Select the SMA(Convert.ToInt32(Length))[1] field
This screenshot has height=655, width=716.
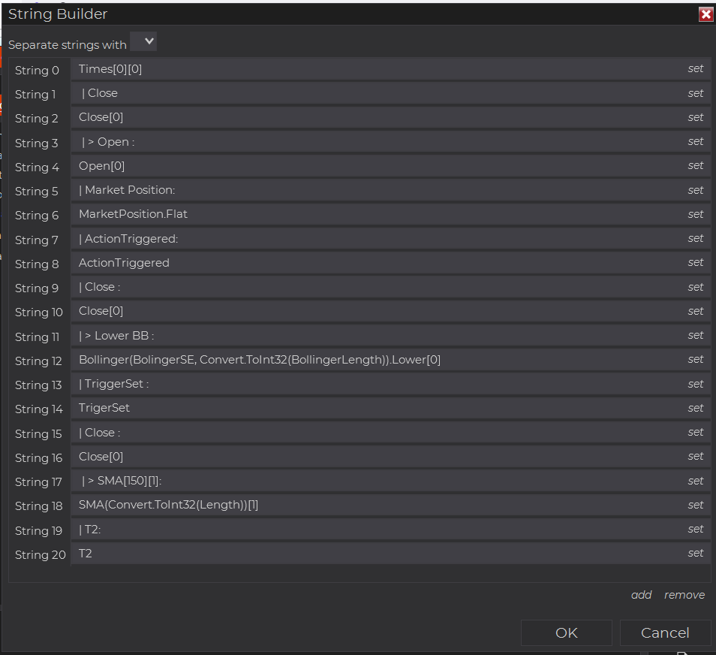(x=390, y=505)
